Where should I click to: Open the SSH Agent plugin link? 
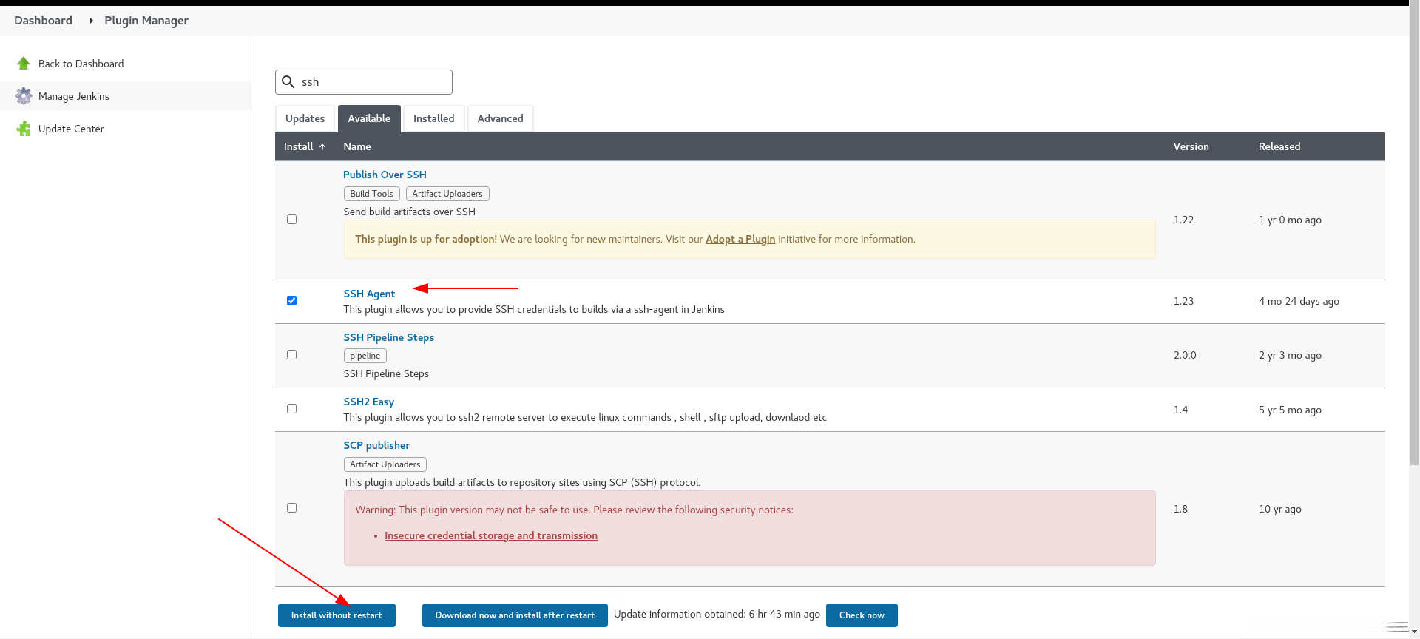369,294
